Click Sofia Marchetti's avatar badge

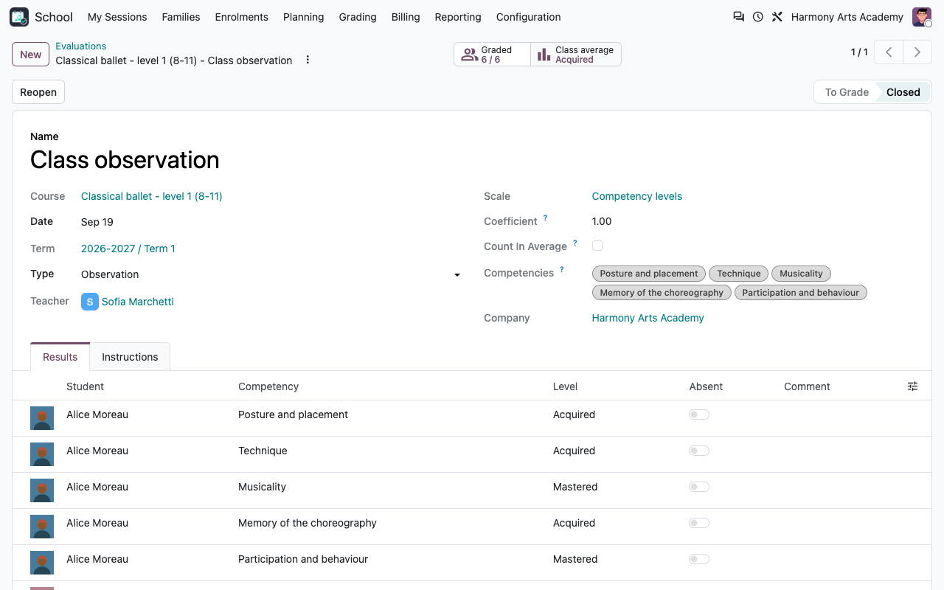tap(89, 302)
